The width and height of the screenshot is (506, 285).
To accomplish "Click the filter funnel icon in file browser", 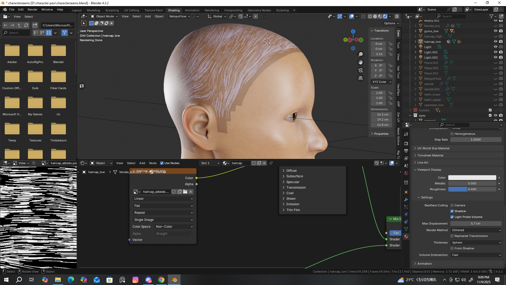I will coord(64,33).
